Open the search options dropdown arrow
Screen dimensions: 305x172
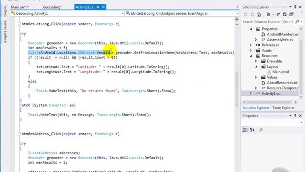(x=301, y=21)
